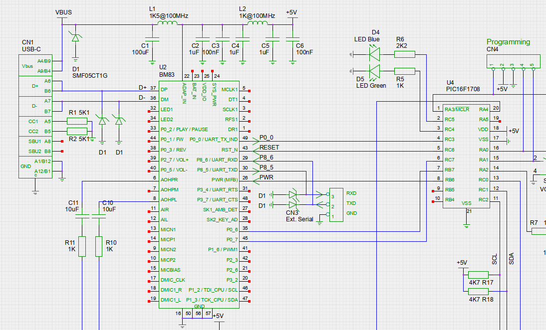Viewport: 546px width, 330px height.
Task: Click the "RA3/MCLR" pin label
Action: [457, 110]
